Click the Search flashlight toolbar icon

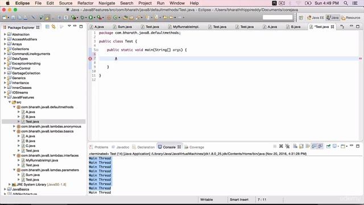138,18
